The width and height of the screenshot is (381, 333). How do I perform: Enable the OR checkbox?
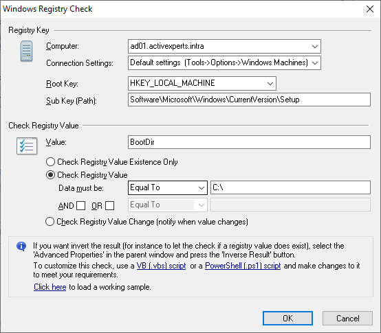109,206
